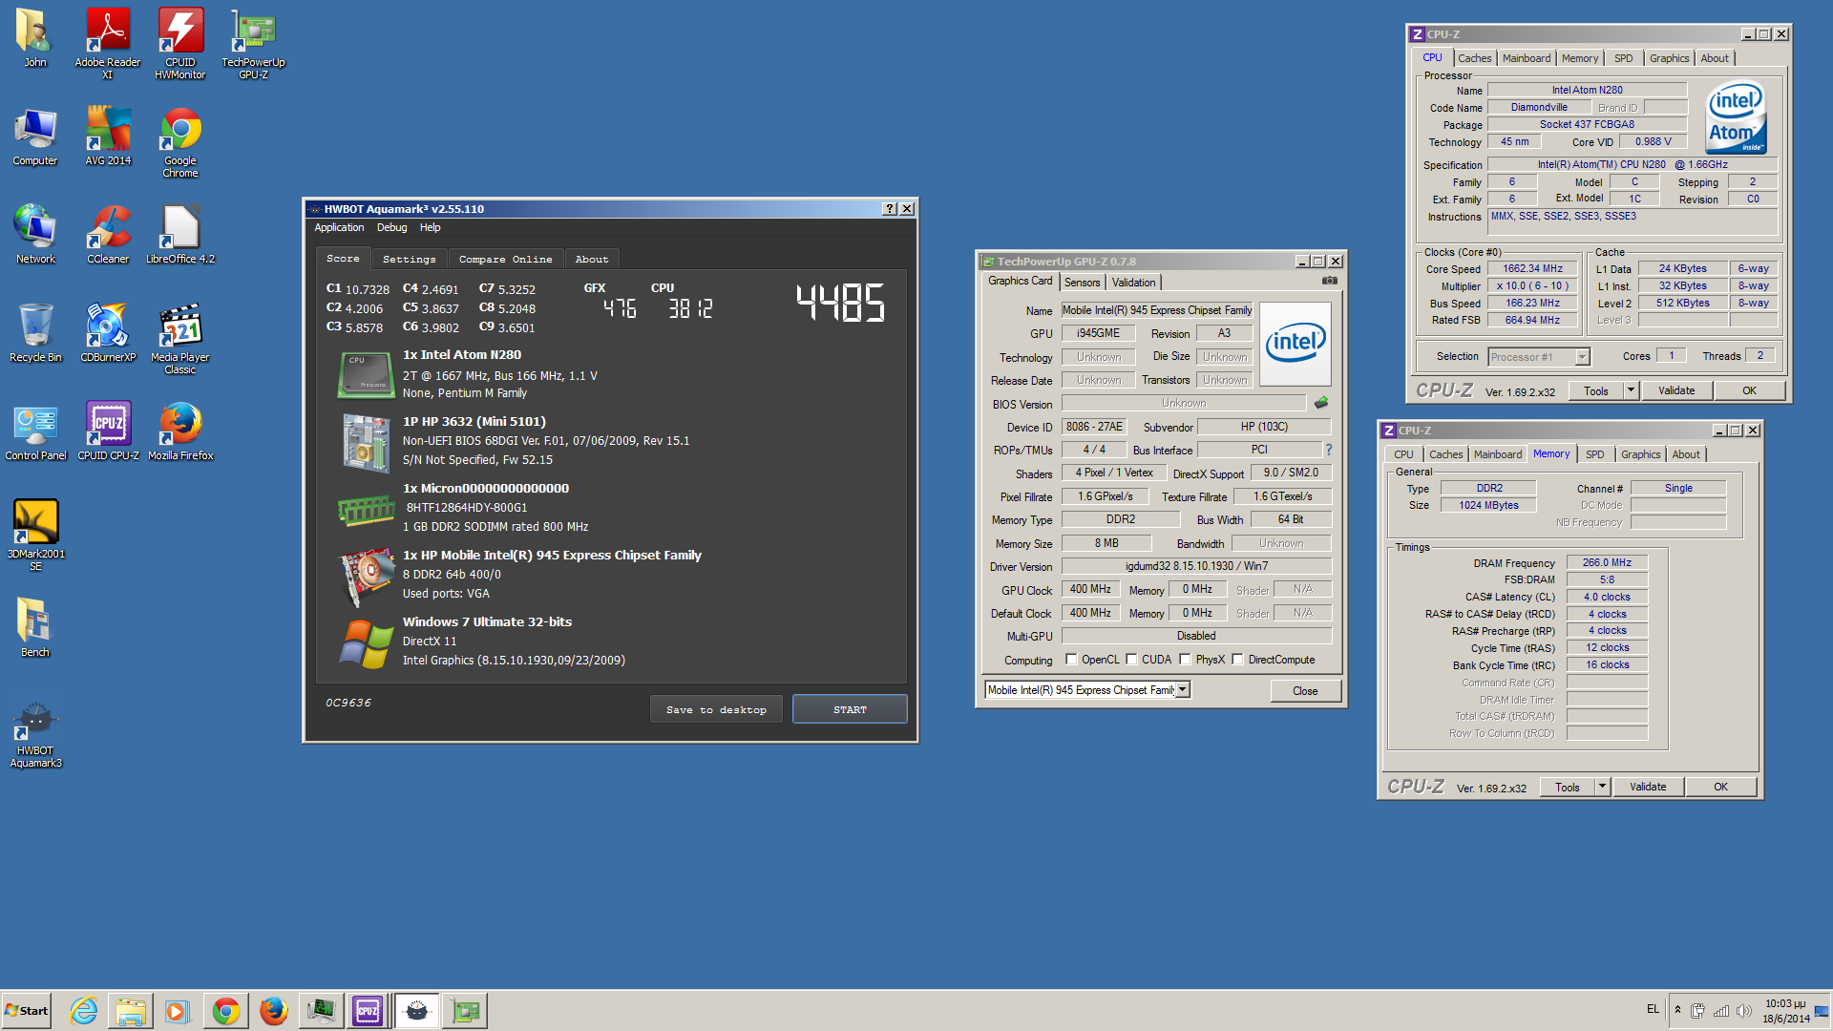
Task: Click OK in upper CPU-Z window
Action: click(1749, 390)
